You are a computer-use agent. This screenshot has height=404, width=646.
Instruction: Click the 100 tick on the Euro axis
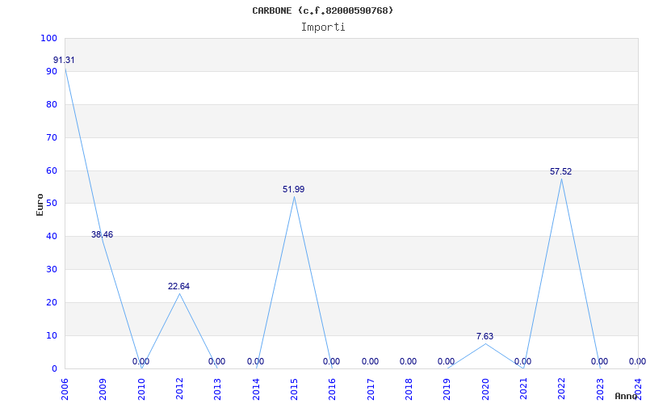click(48, 38)
